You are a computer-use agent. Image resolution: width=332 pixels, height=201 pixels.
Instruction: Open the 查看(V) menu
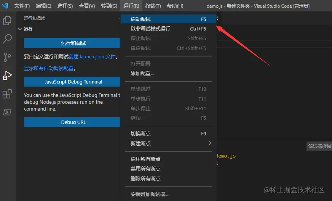[87, 6]
